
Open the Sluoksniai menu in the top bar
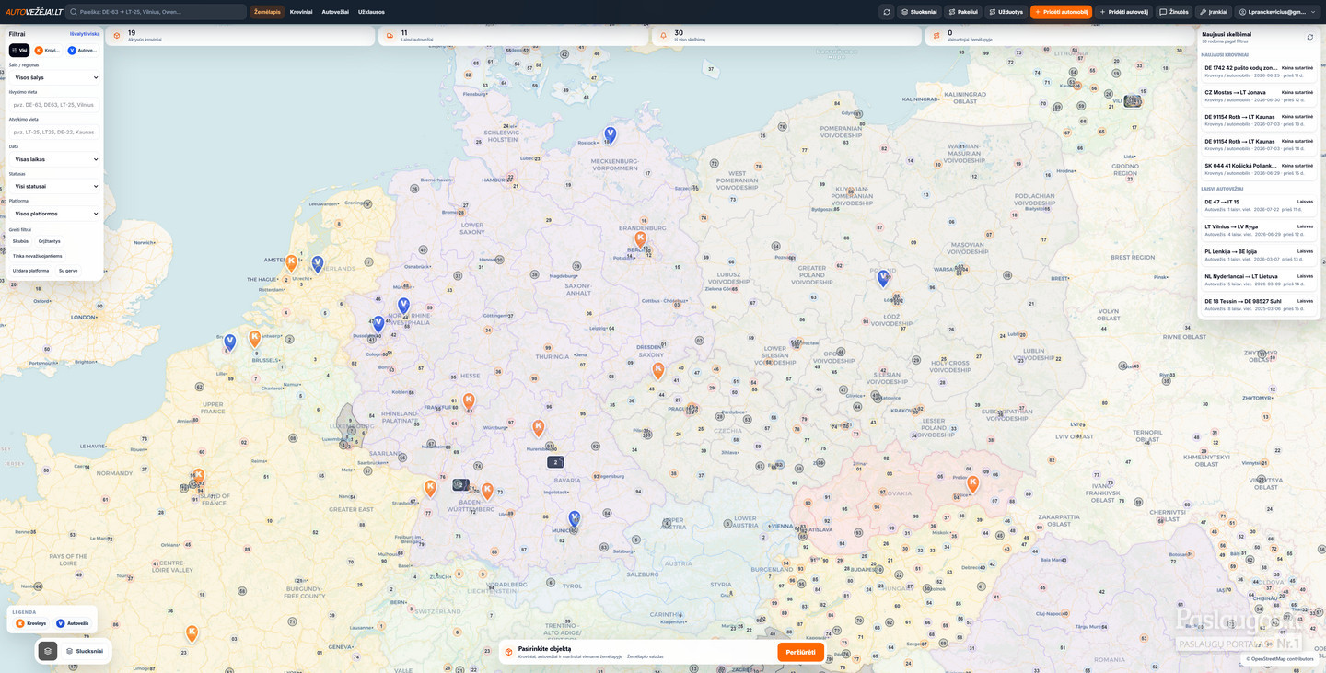click(919, 12)
